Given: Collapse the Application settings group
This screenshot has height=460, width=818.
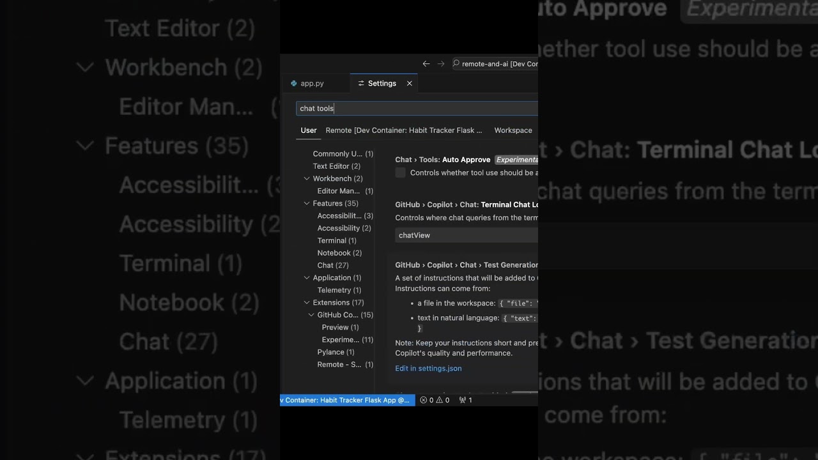Looking at the screenshot, I should click(307, 278).
